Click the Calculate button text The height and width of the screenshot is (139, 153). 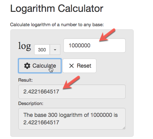44,66
